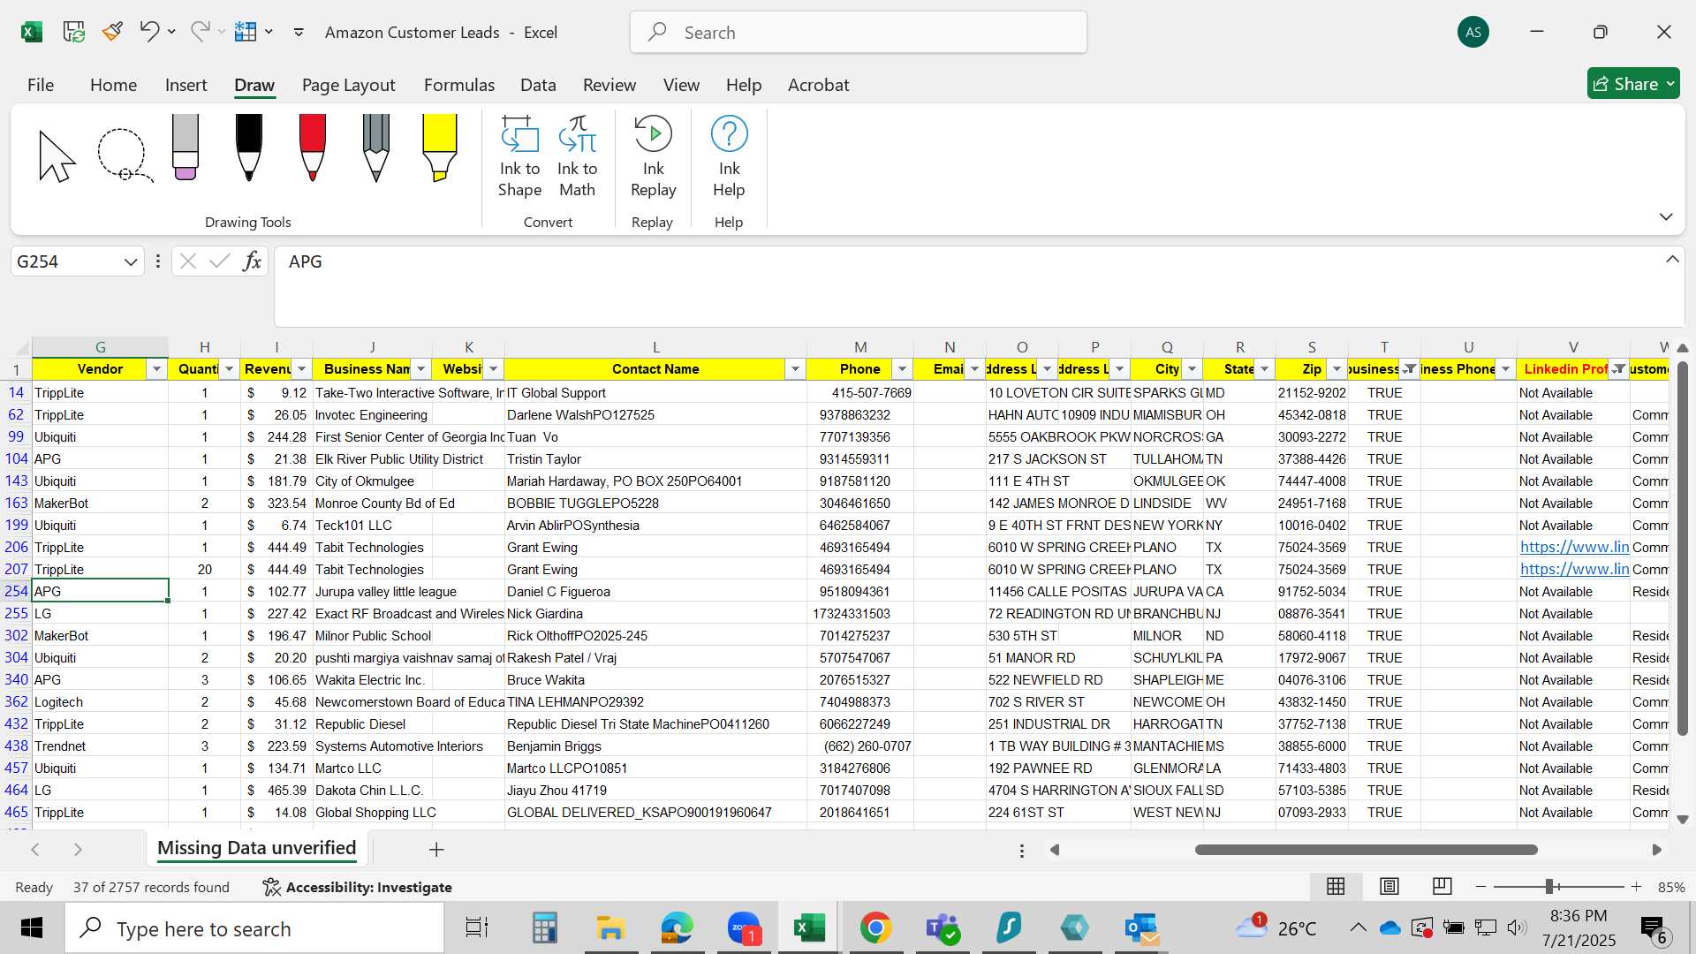Image resolution: width=1696 pixels, height=954 pixels.
Task: Switch to the Data tab
Action: 538,85
